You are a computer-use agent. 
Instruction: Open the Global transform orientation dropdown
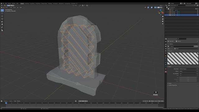(x=76, y=6)
